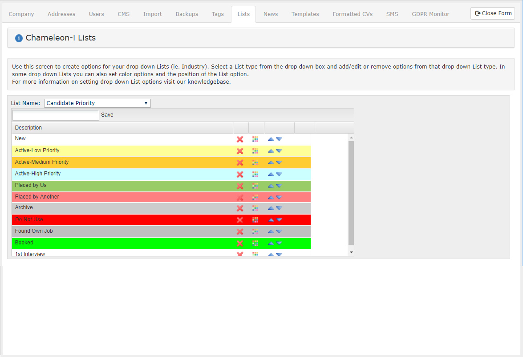Move Active-Medium Priority up
The image size is (523, 357).
click(x=271, y=162)
